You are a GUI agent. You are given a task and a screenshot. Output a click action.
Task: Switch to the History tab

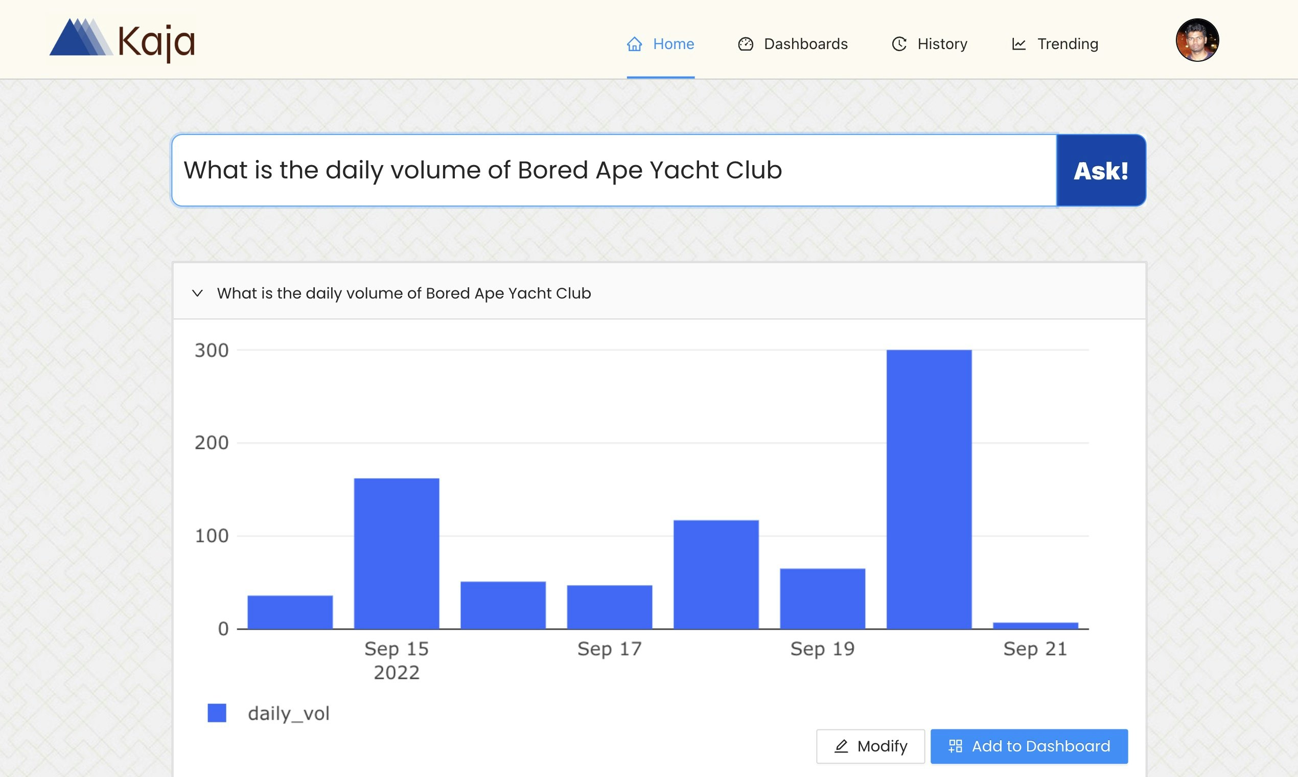929,44
